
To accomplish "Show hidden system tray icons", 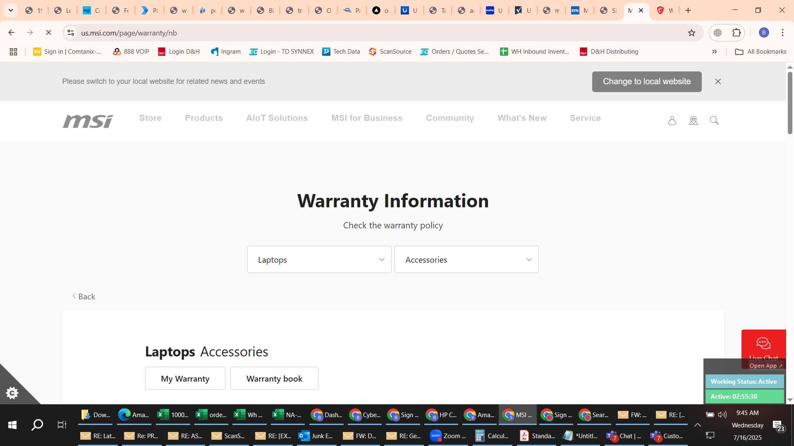I will tap(697, 425).
